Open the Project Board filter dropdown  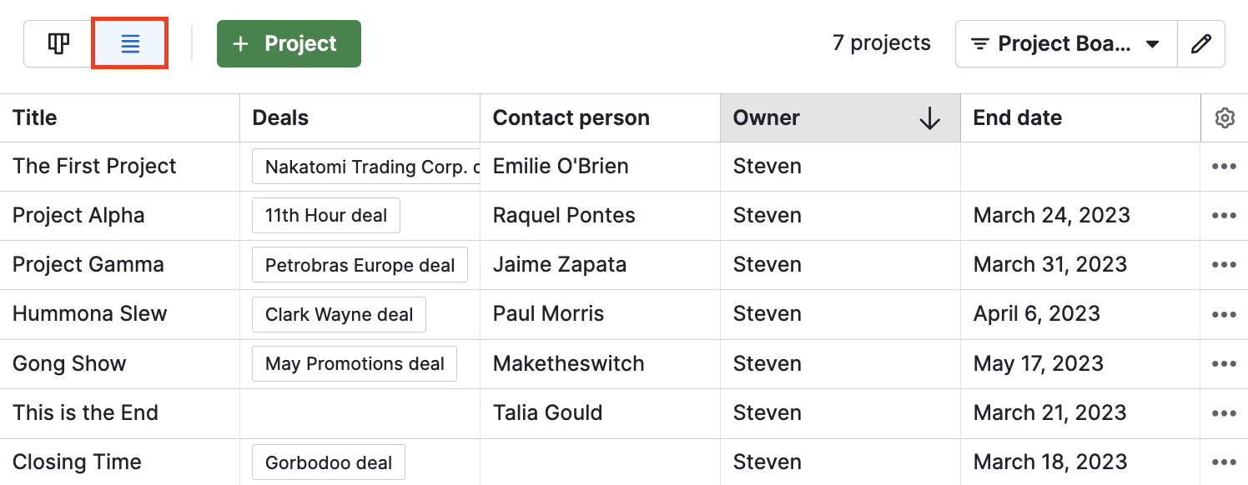1066,44
